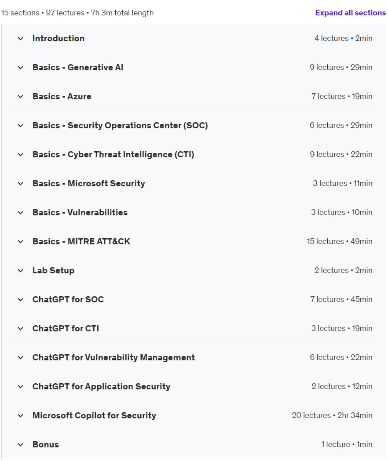
Task: Open the Microsoft Copilot for Security title
Action: tap(94, 415)
